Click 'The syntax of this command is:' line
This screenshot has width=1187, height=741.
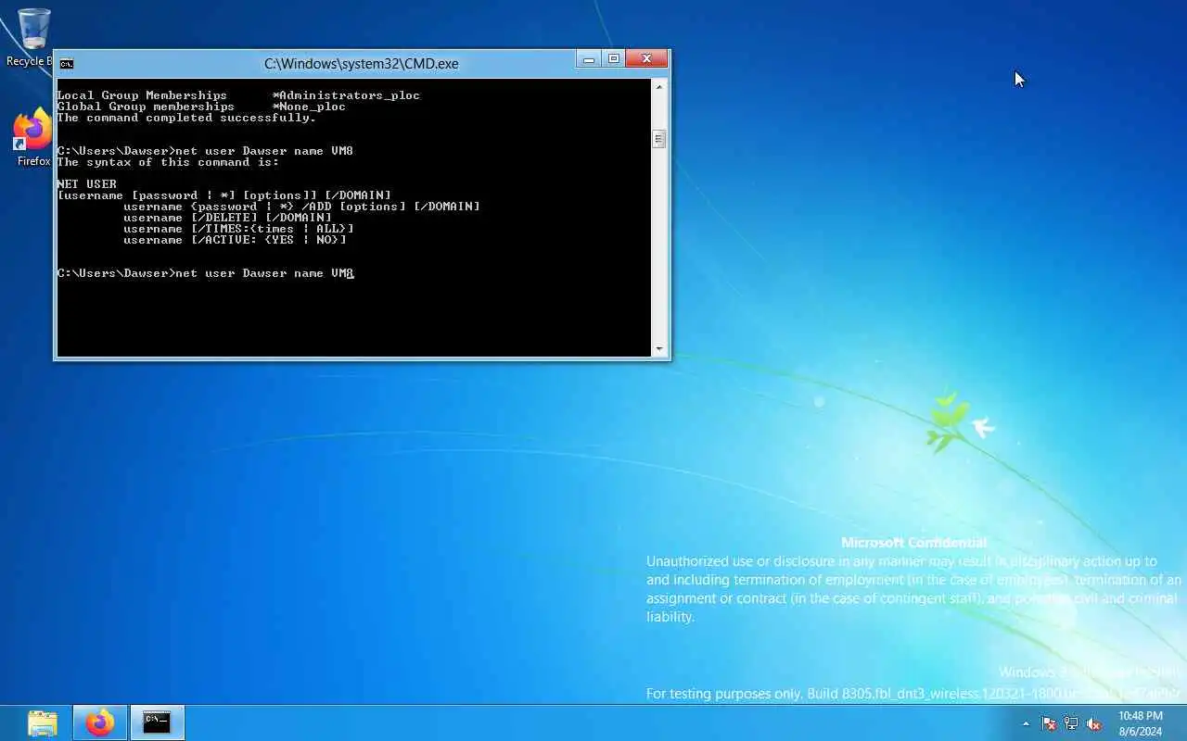coord(168,162)
